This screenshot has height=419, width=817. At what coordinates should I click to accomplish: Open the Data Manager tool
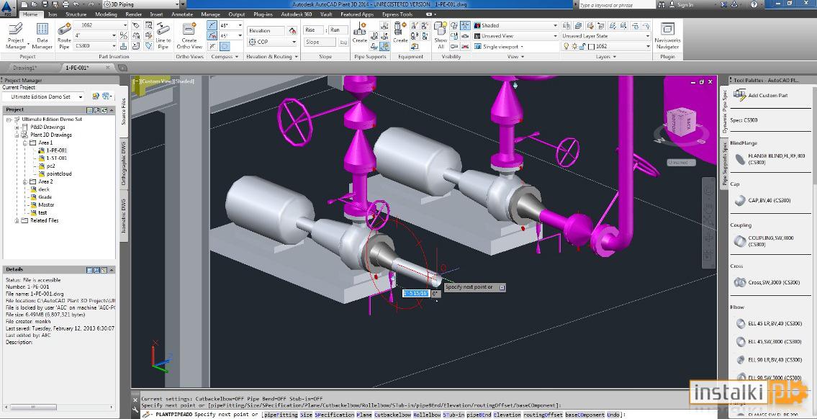(42, 35)
